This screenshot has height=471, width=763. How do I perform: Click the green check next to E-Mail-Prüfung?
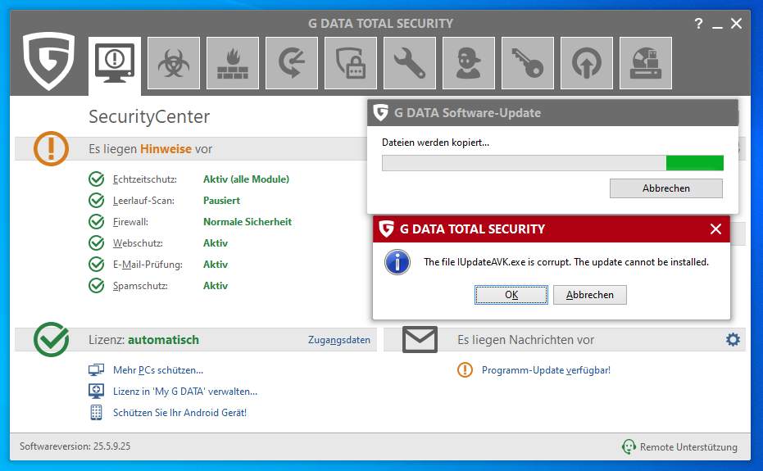[x=97, y=265]
